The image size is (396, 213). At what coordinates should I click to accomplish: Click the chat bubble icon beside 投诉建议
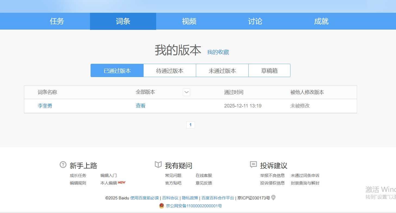(253, 165)
